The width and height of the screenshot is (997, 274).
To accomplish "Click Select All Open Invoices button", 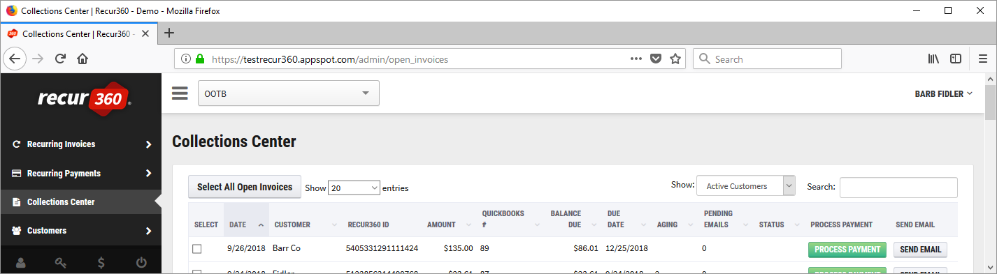I will click(x=245, y=187).
